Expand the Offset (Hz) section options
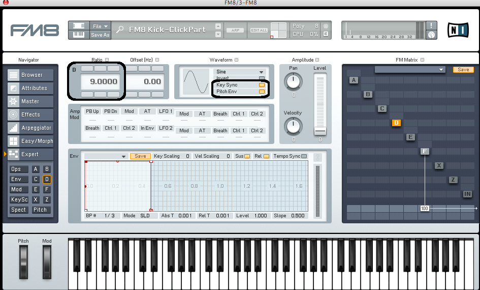 [157, 60]
